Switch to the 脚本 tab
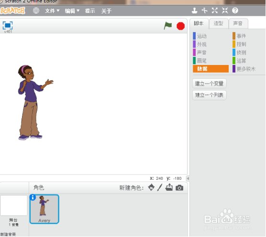 (199, 23)
